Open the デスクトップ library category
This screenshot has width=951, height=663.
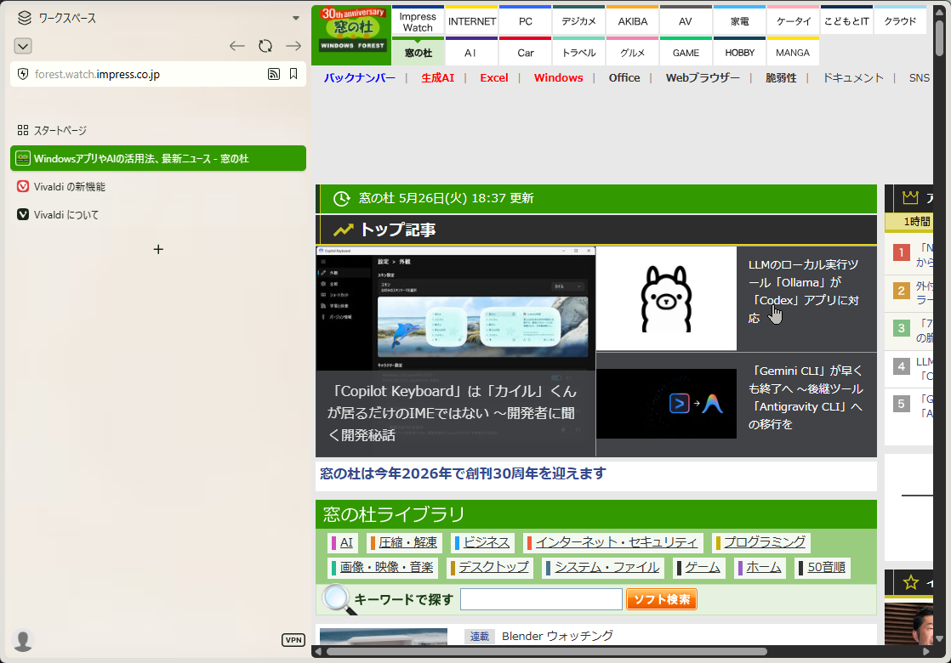[490, 567]
